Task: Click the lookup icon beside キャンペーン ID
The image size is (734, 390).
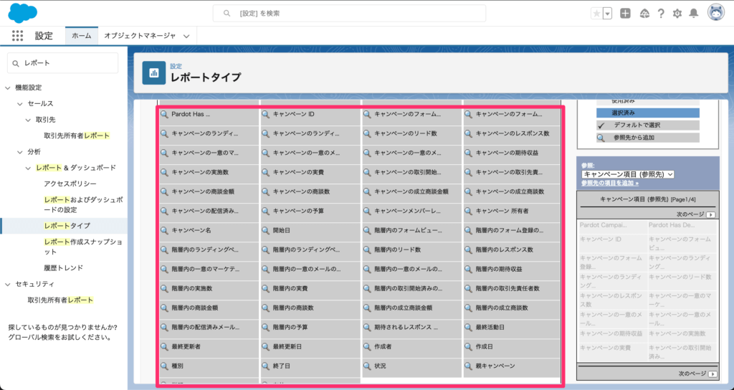Action: [x=265, y=114]
